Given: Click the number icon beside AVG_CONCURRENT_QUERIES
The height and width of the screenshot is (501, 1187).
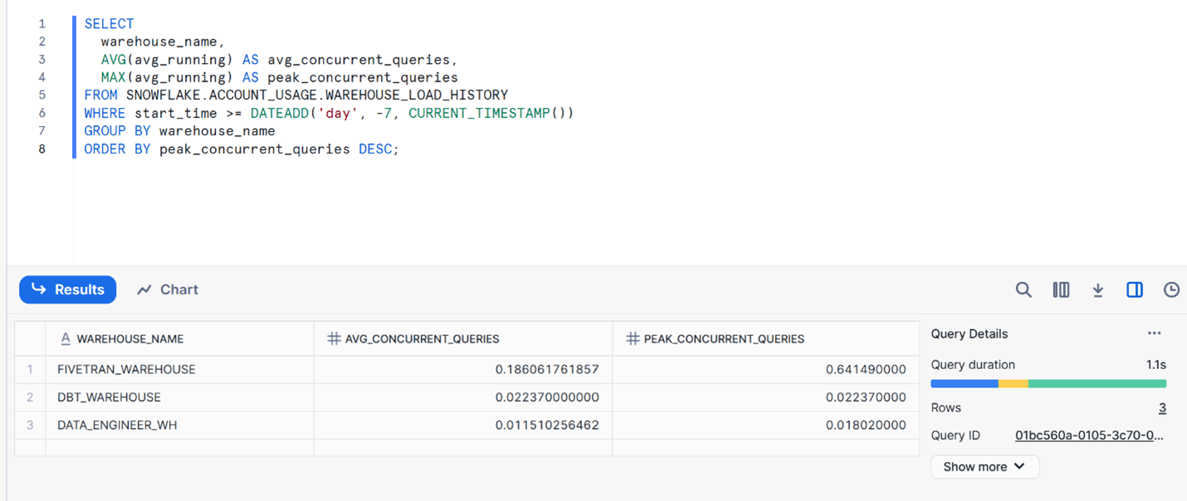Looking at the screenshot, I should pyautogui.click(x=334, y=338).
